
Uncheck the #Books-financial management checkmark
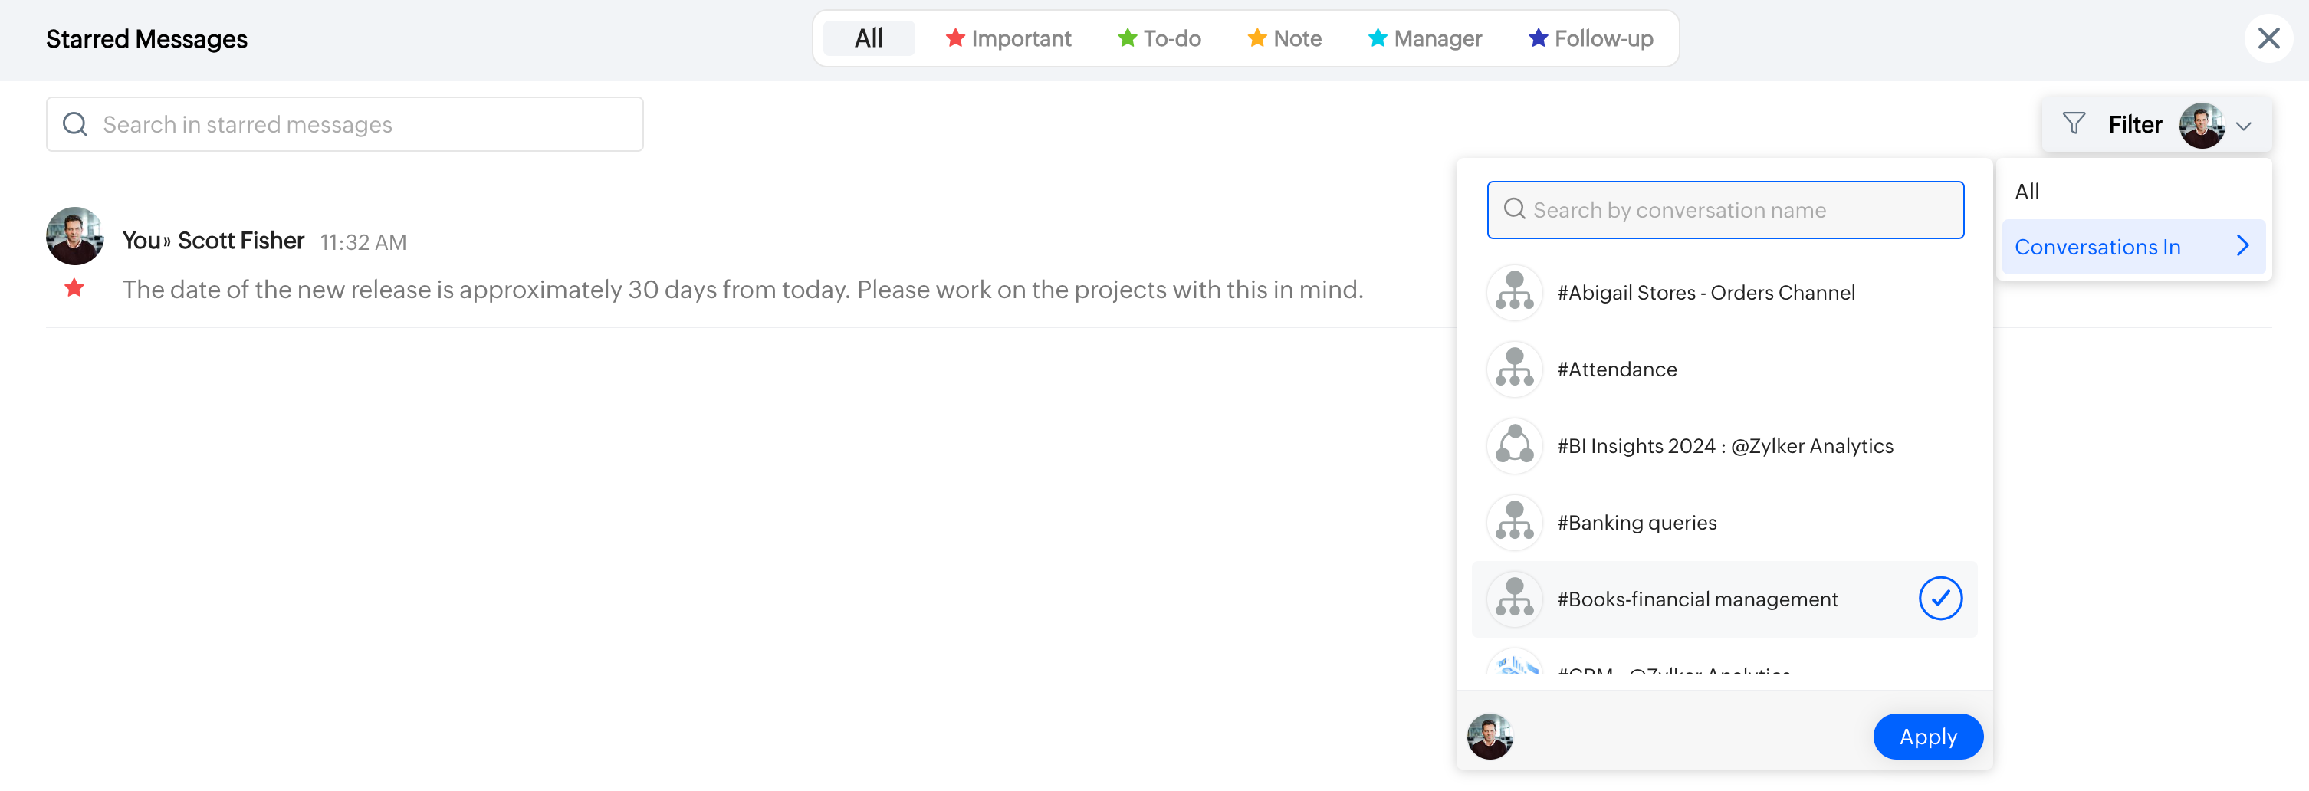click(x=1939, y=599)
